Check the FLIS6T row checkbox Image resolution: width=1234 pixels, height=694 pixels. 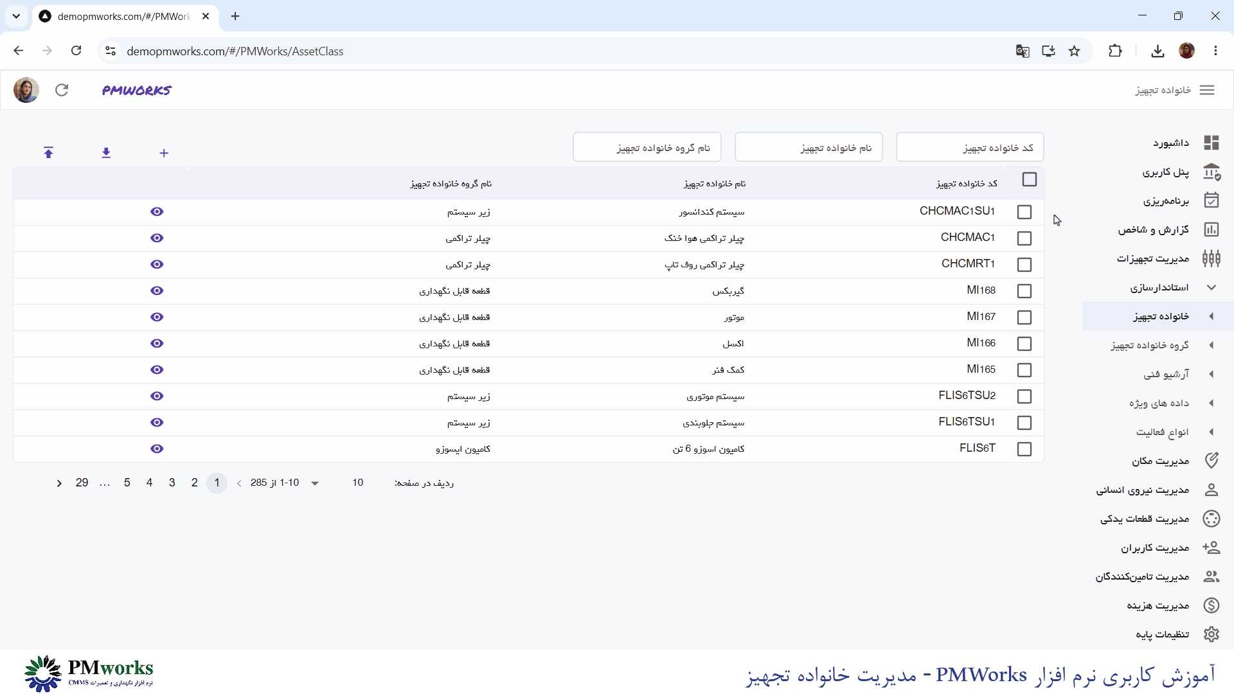tap(1024, 449)
